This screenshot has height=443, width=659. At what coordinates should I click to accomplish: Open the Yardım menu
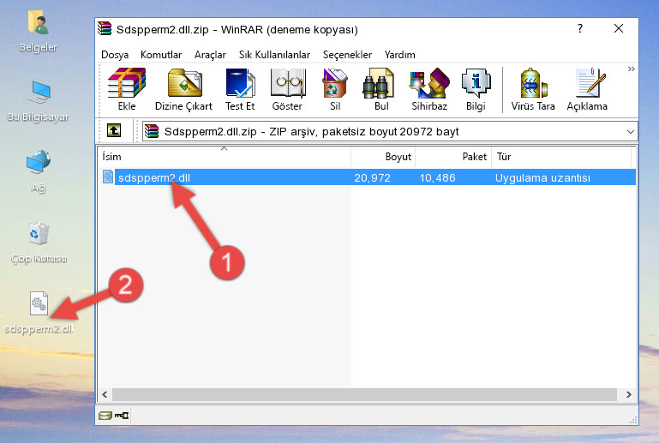click(x=399, y=55)
